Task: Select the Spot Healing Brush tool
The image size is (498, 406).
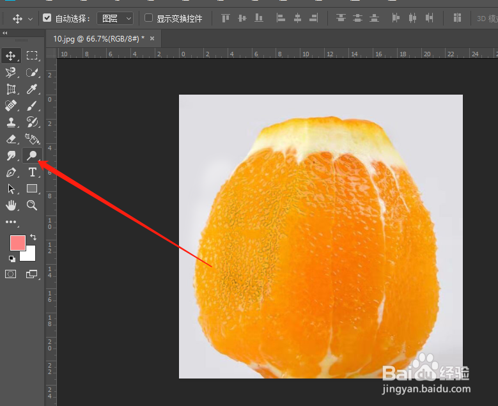Action: click(11, 105)
